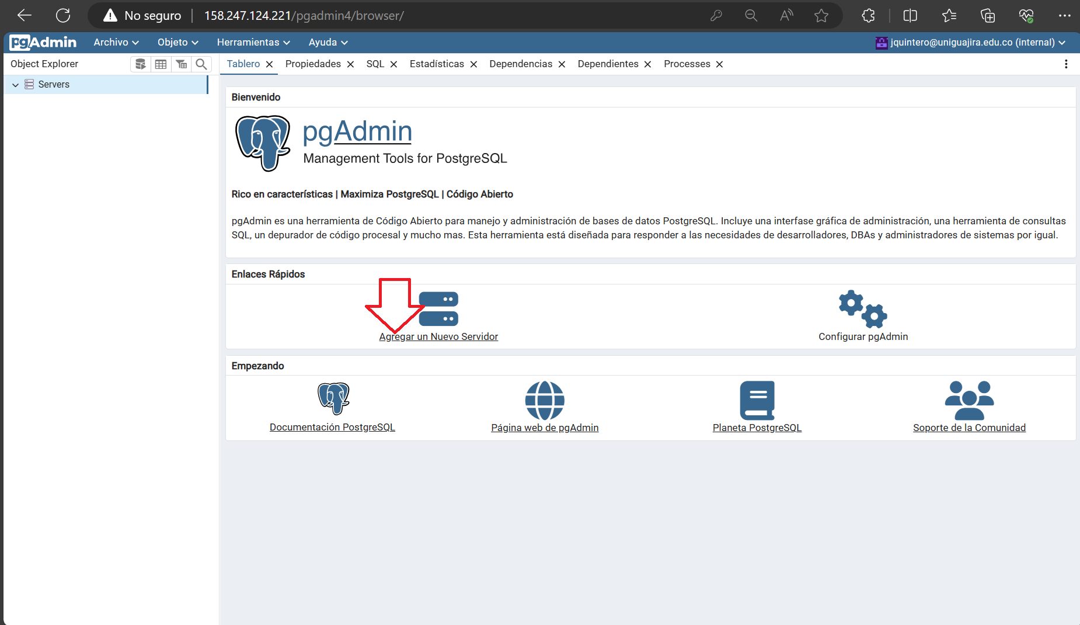Switch to the Dependencias tab
Viewport: 1080px width, 625px height.
point(521,64)
